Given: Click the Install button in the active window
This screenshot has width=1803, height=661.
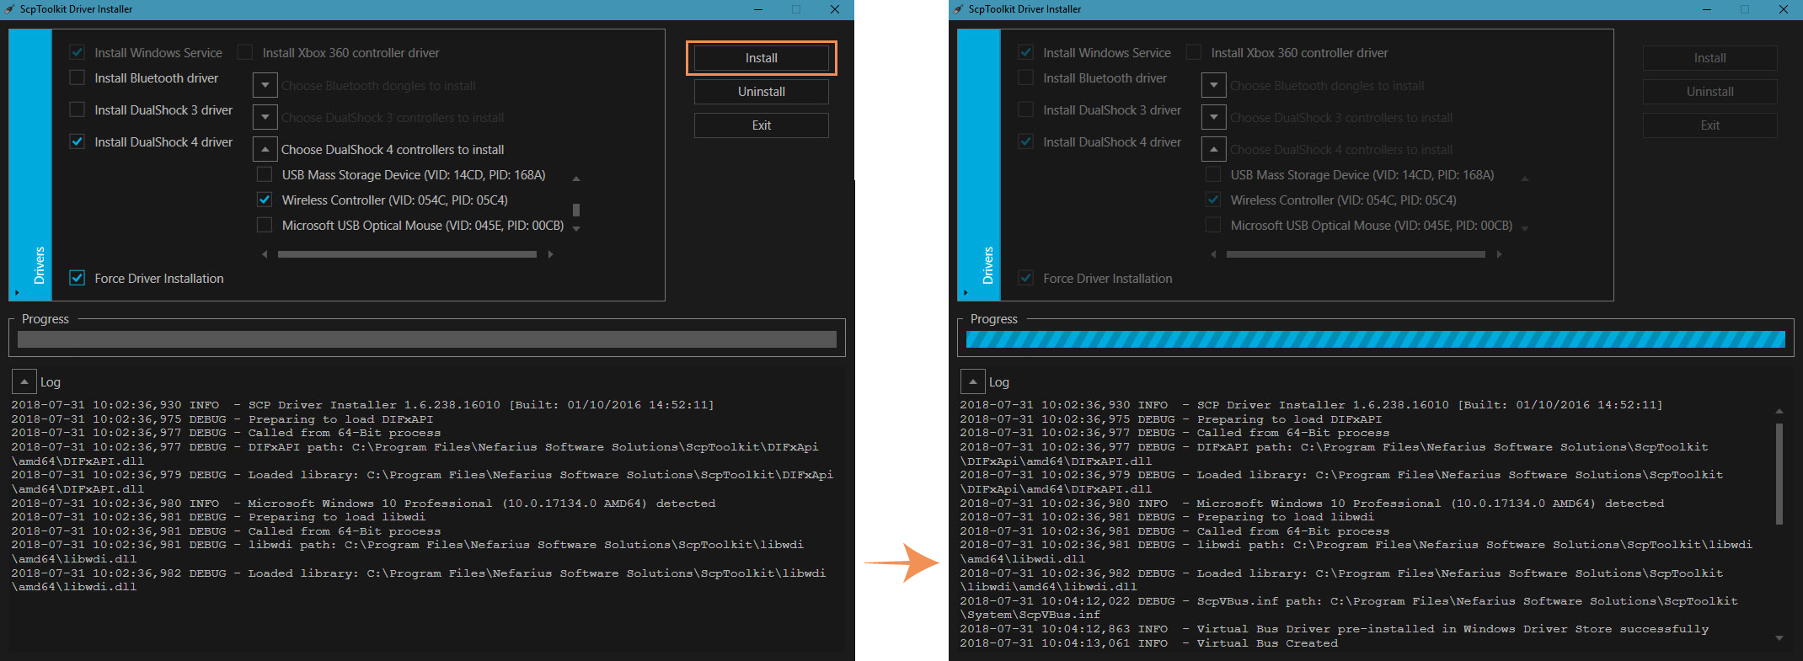Looking at the screenshot, I should point(761,58).
